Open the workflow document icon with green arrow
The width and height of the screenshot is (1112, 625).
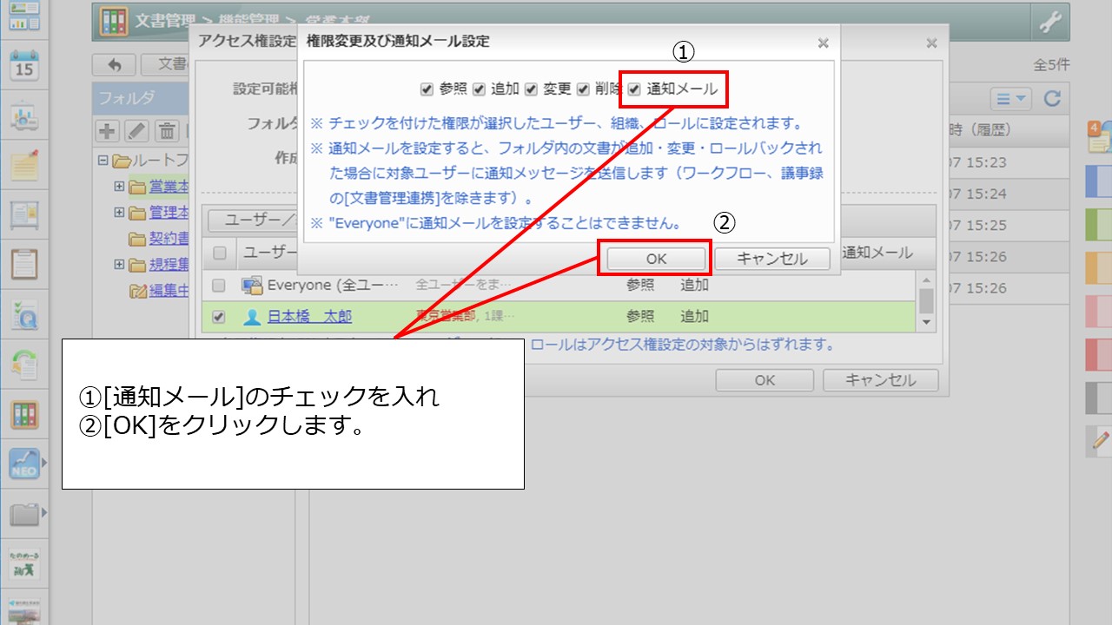coord(24,365)
